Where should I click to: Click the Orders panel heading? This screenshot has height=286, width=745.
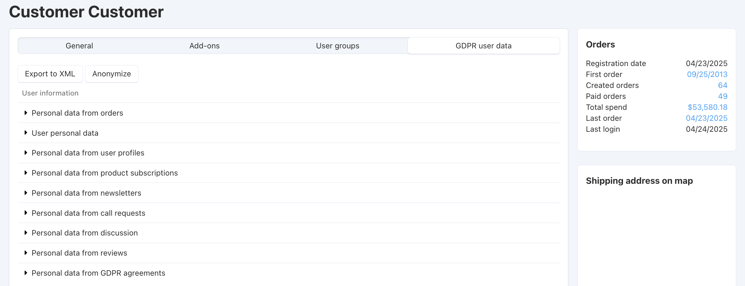pyautogui.click(x=600, y=44)
